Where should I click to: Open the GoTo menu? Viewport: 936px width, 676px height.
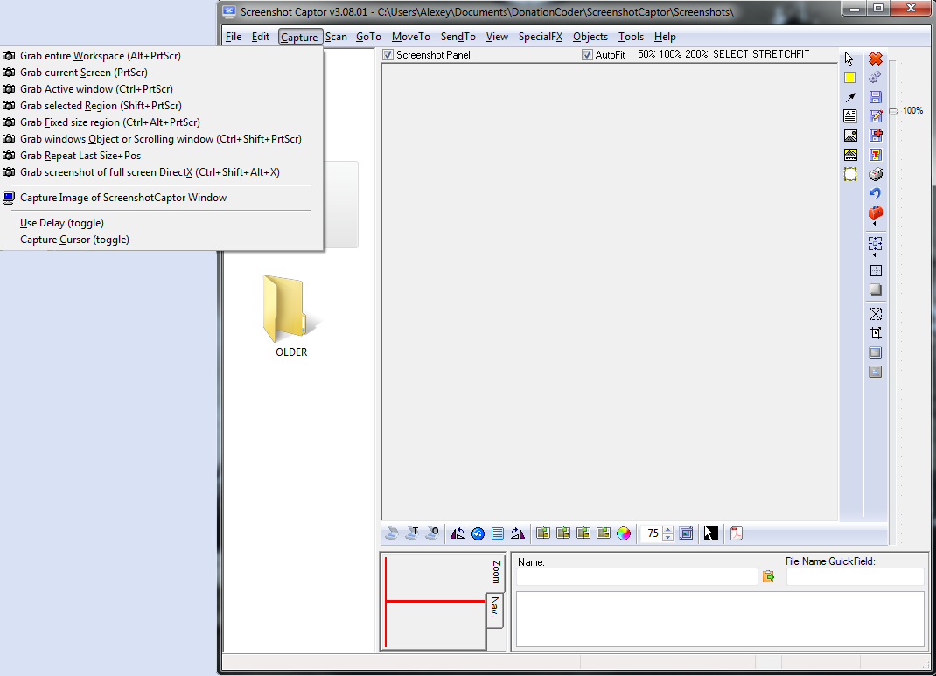(x=368, y=37)
